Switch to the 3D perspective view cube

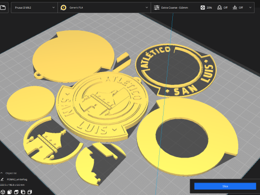tap(3, 192)
